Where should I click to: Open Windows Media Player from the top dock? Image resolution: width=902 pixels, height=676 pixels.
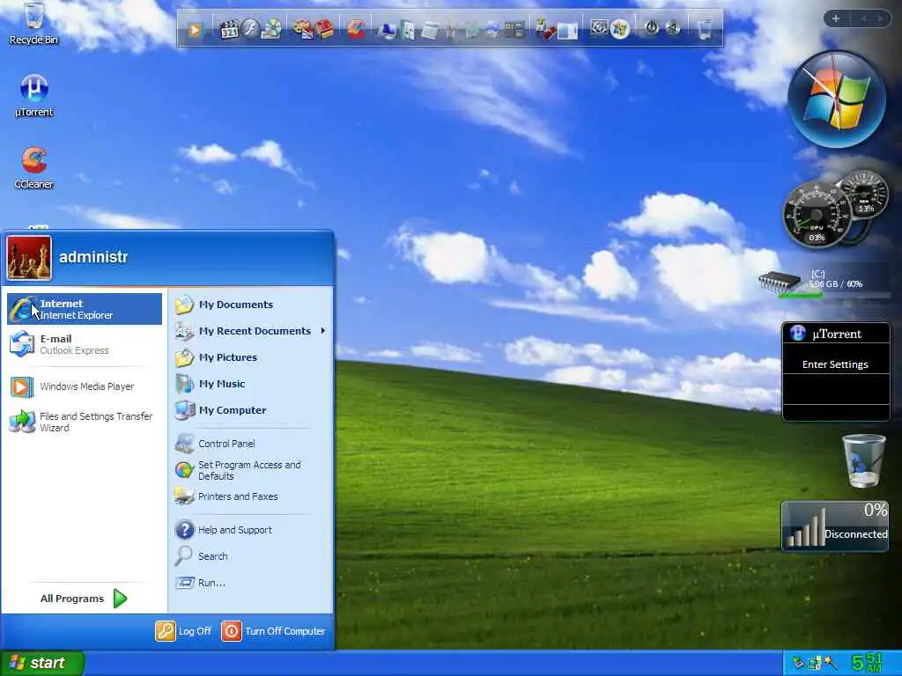(195, 29)
